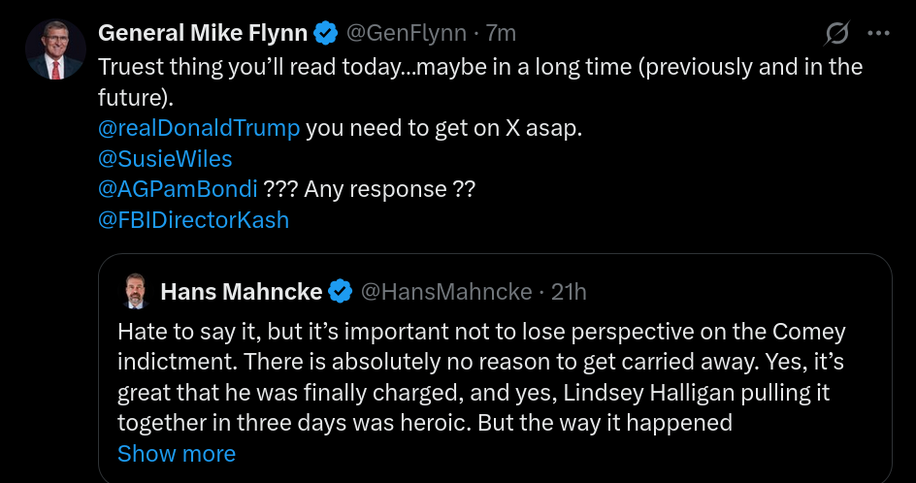916x483 pixels.
Task: Click Hans Mahncke's blue verified badge
Action: [341, 292]
